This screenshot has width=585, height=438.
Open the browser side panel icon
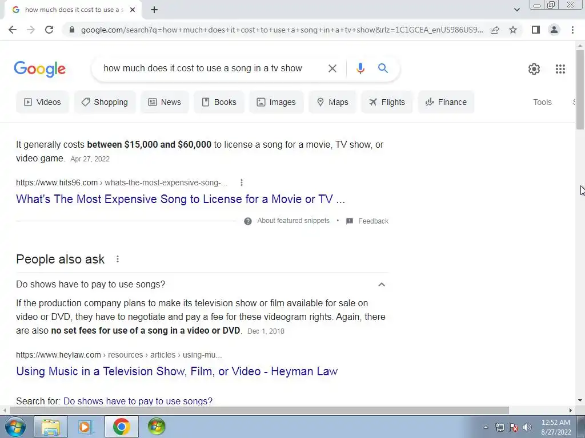[x=536, y=30]
